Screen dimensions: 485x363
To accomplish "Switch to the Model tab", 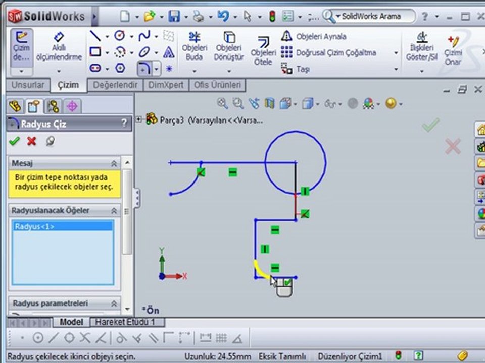I will (x=71, y=322).
